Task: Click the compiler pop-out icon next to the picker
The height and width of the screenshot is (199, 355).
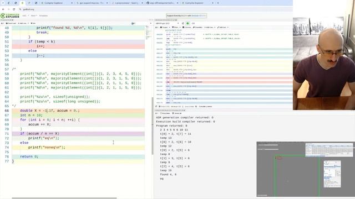Action: coord(183,23)
